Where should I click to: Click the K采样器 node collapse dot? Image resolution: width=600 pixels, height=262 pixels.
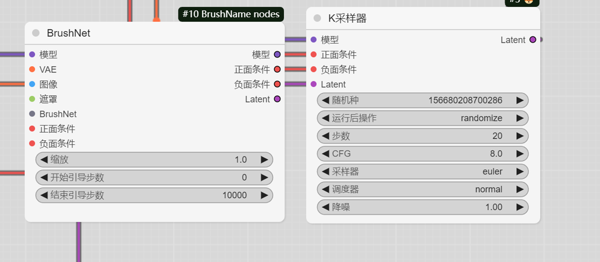click(317, 18)
